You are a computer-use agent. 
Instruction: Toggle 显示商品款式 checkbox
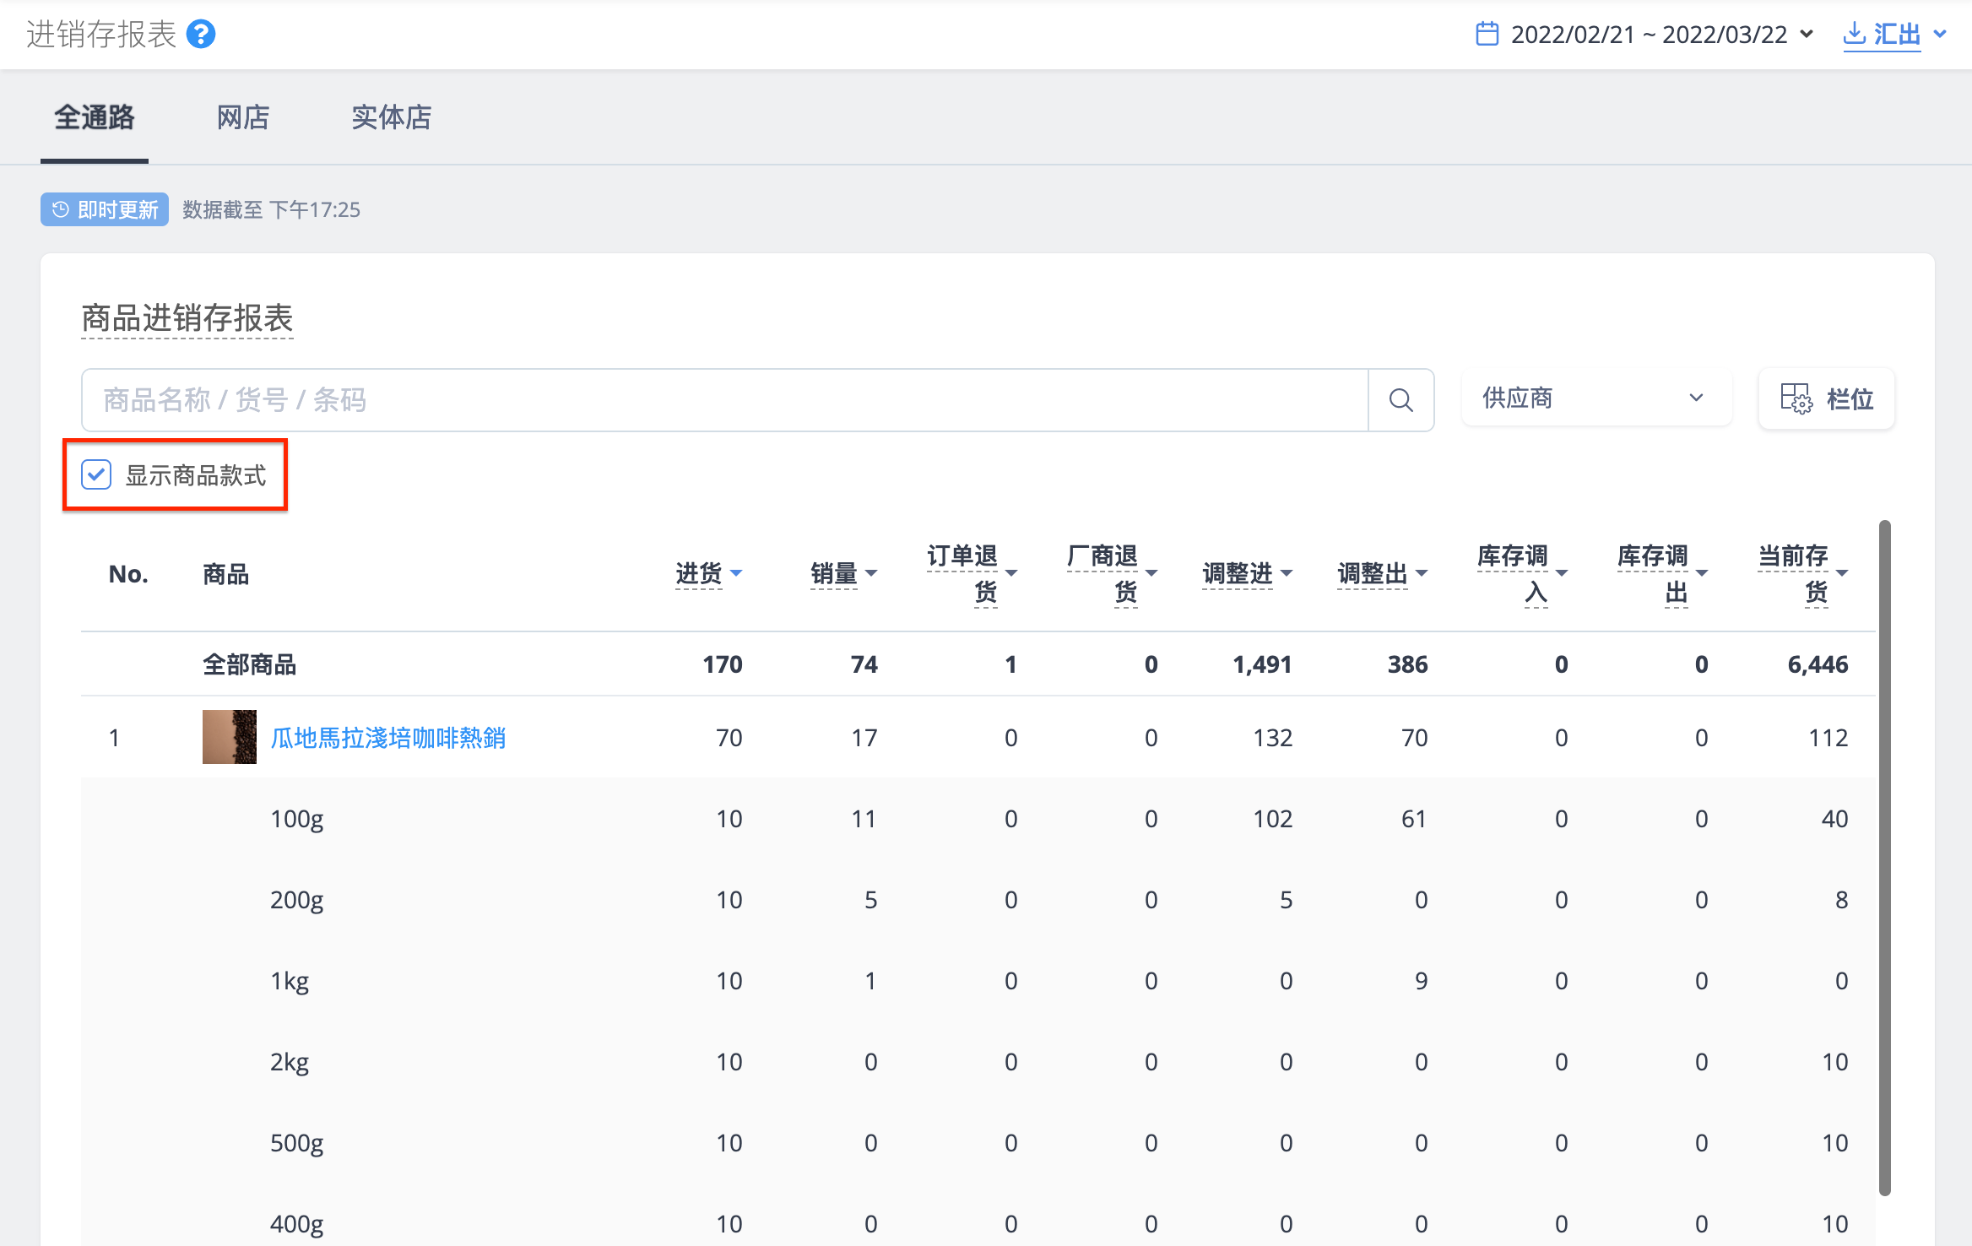tap(96, 474)
